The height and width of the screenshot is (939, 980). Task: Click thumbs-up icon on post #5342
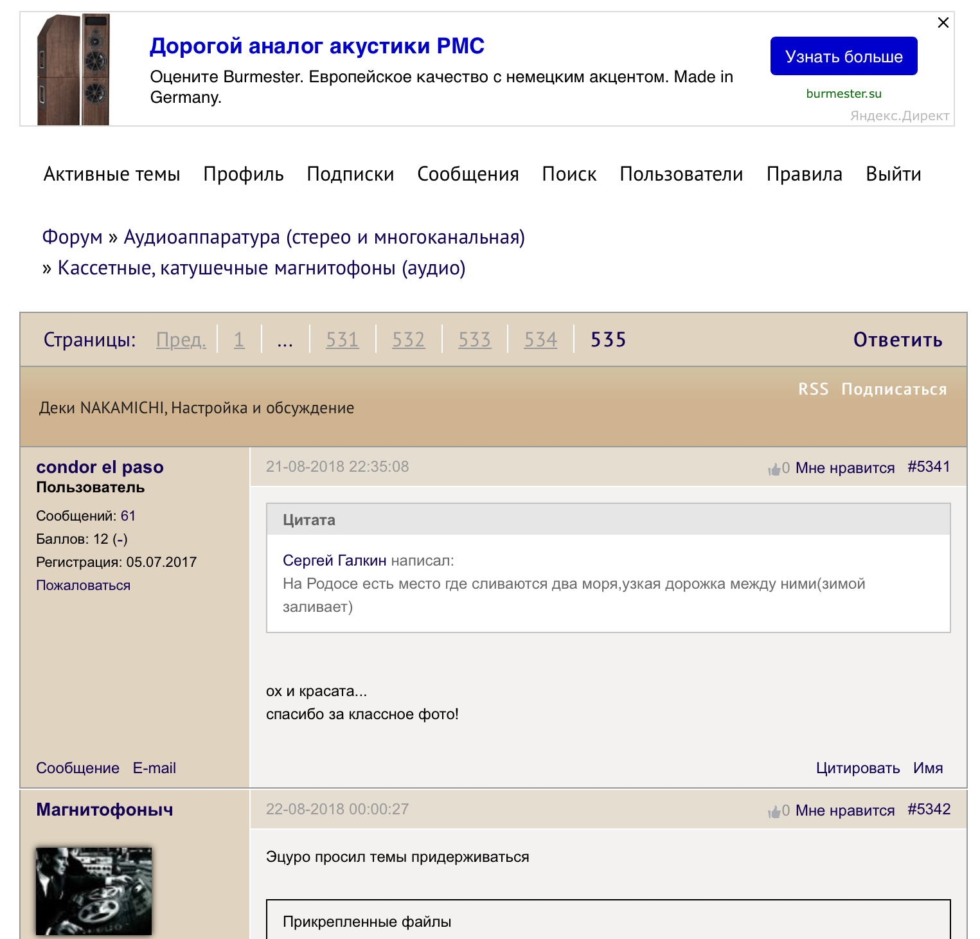(774, 812)
